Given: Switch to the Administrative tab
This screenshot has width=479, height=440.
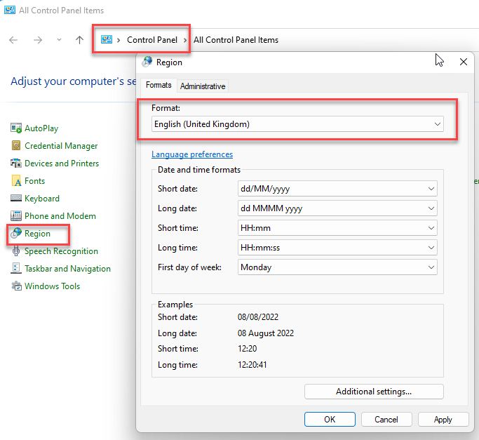Looking at the screenshot, I should click(203, 86).
